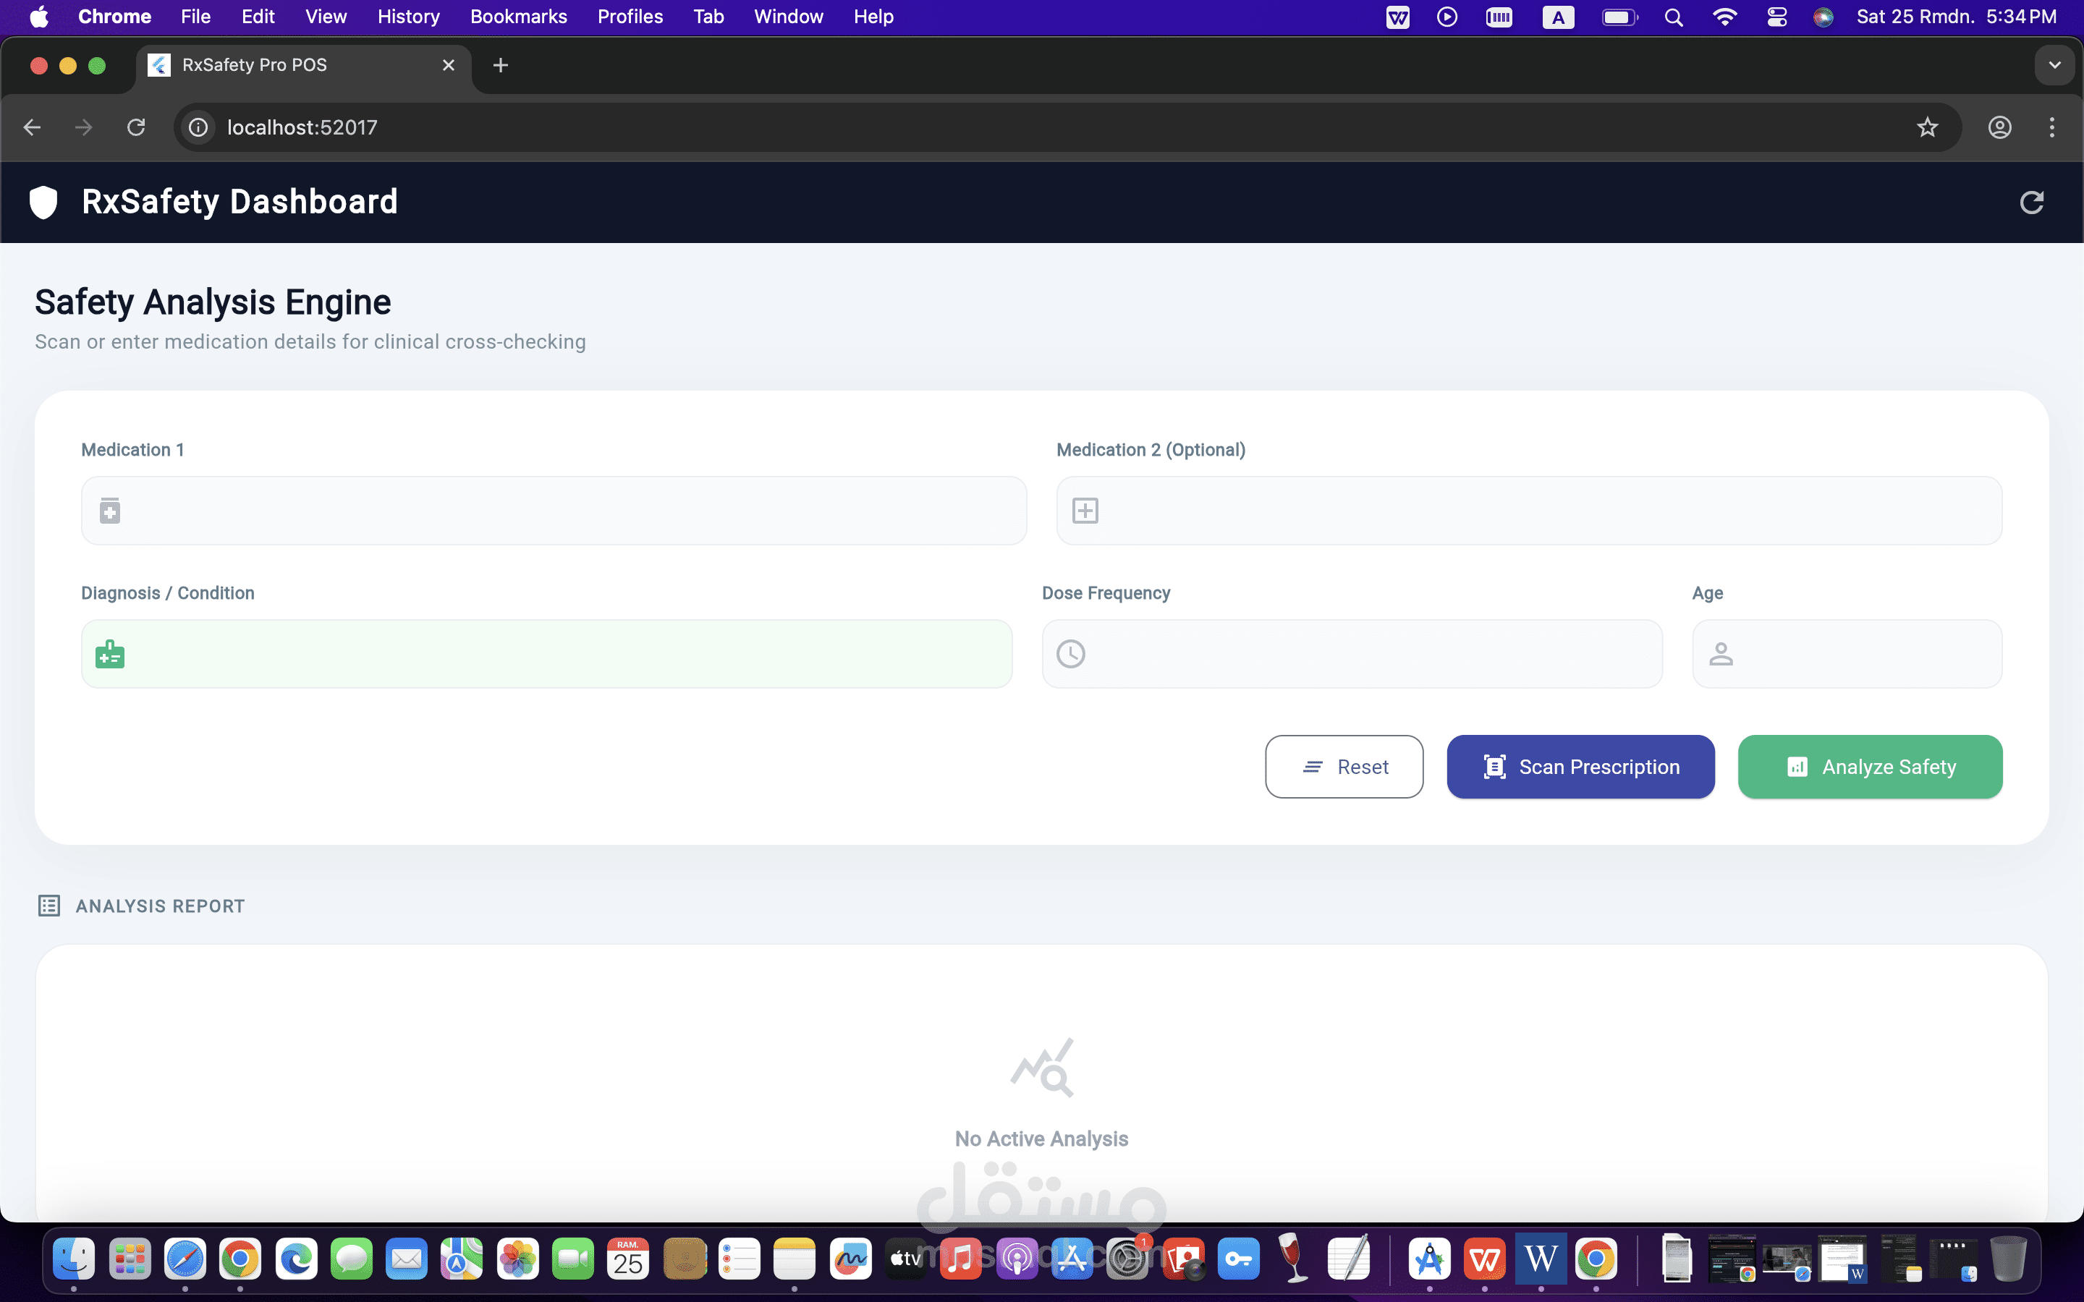The width and height of the screenshot is (2084, 1302).
Task: Click the Analyze Safety button
Action: pyautogui.click(x=1870, y=767)
